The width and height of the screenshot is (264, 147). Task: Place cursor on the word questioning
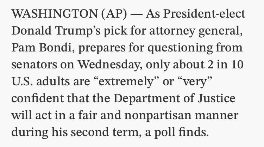(x=180, y=48)
